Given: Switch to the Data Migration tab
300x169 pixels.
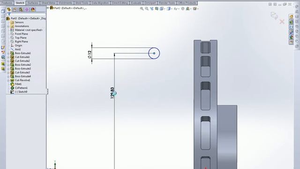Looking at the screenshot, I should [100, 3].
